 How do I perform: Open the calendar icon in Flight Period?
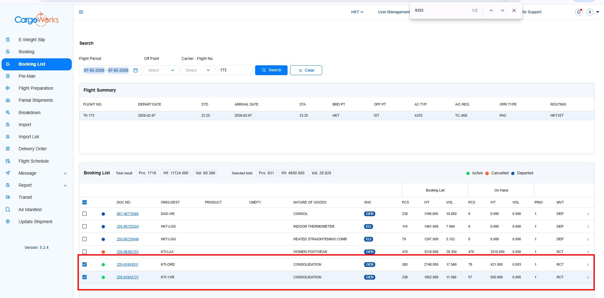135,70
